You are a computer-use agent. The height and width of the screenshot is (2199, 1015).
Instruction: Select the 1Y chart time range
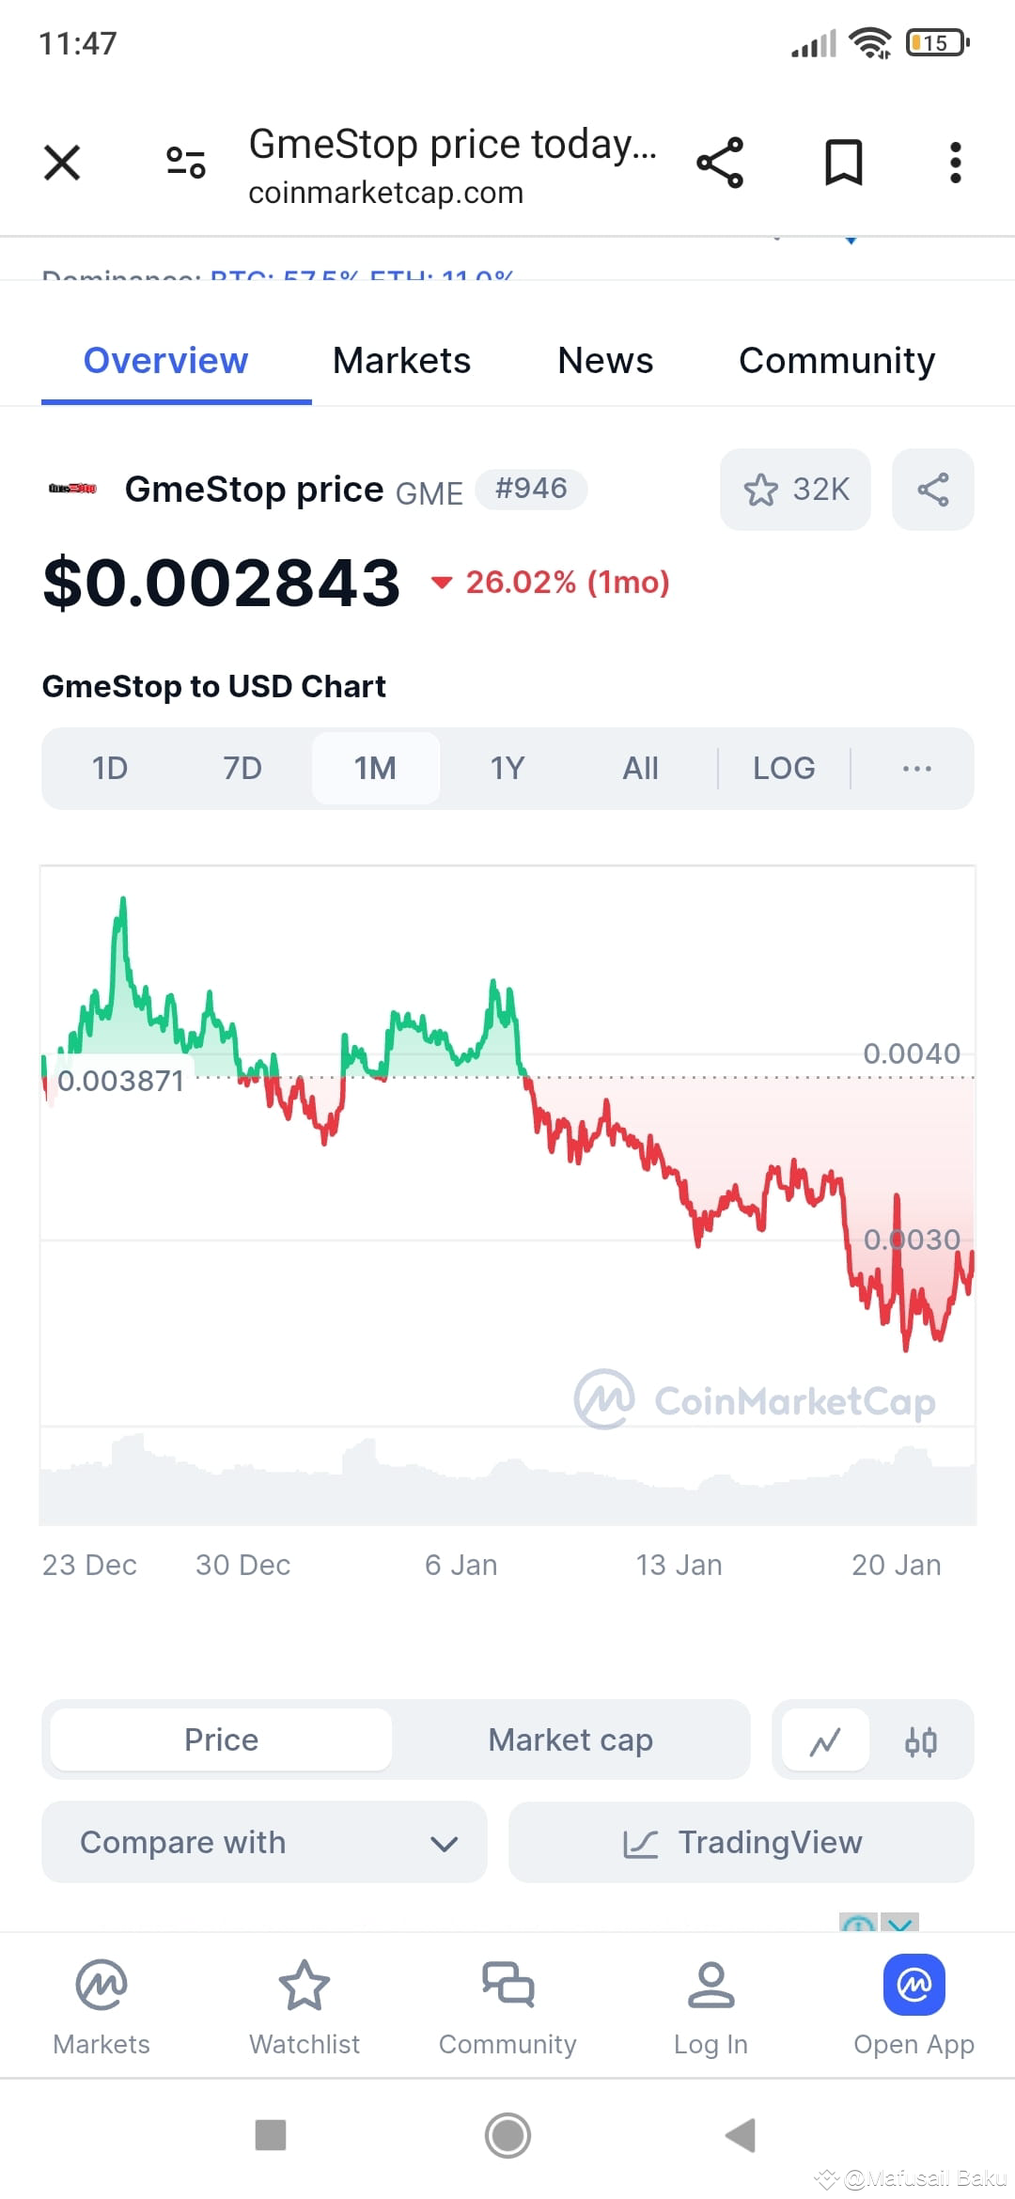click(507, 769)
